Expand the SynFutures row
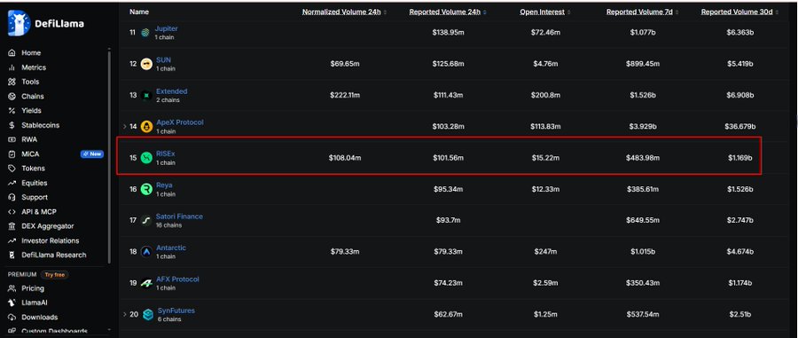798x338 pixels. point(125,314)
